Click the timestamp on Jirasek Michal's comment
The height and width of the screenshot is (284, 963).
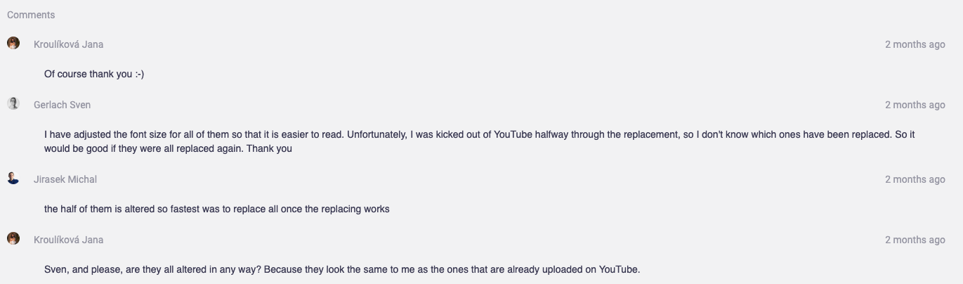click(x=915, y=179)
